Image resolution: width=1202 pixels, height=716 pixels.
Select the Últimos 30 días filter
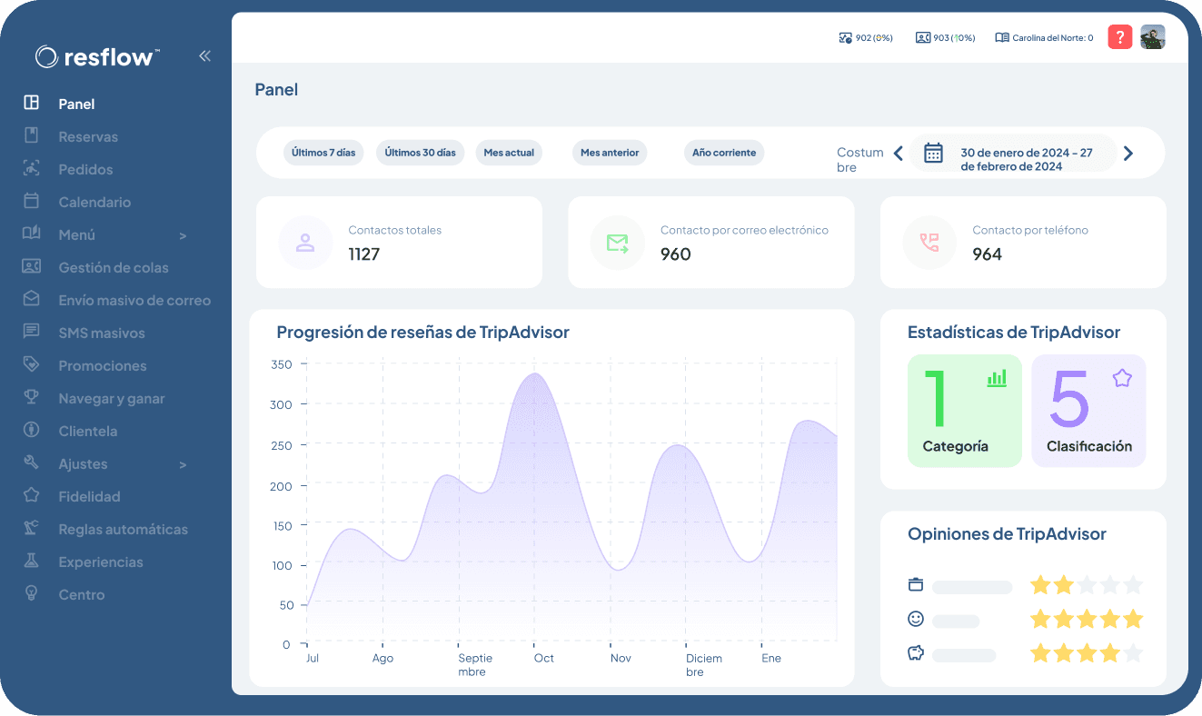(x=420, y=153)
